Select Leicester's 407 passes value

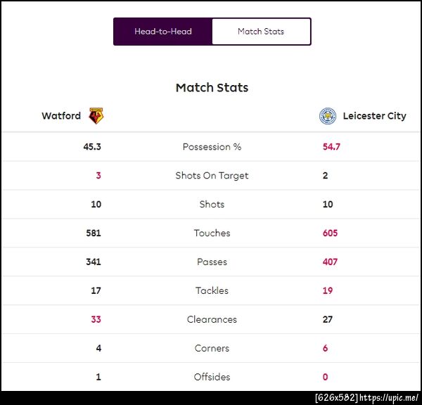330,262
